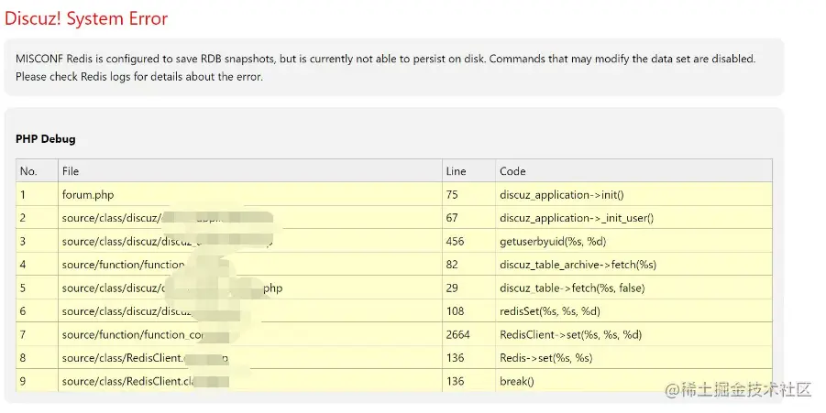826x413 pixels.
Task: Select the MISCONF Redis error message text
Action: (386, 68)
